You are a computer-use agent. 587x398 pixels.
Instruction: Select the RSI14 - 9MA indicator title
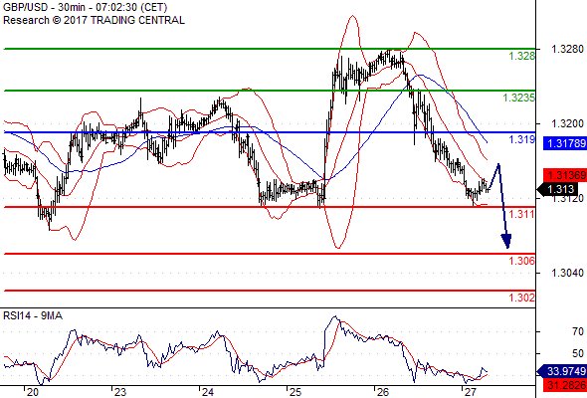pos(33,316)
